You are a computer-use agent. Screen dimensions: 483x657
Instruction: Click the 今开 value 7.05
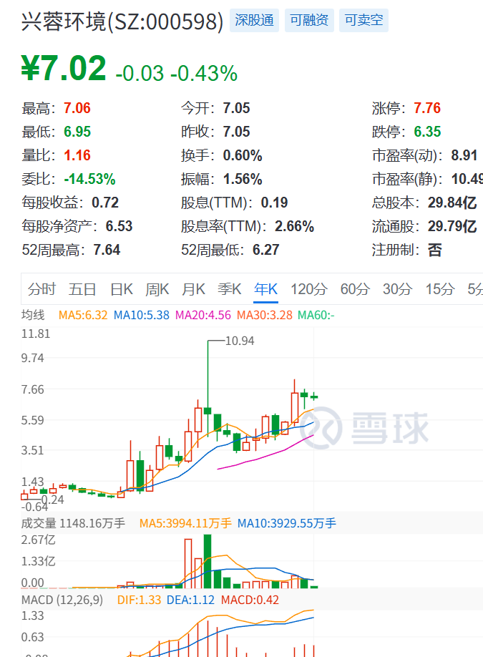[x=236, y=108]
